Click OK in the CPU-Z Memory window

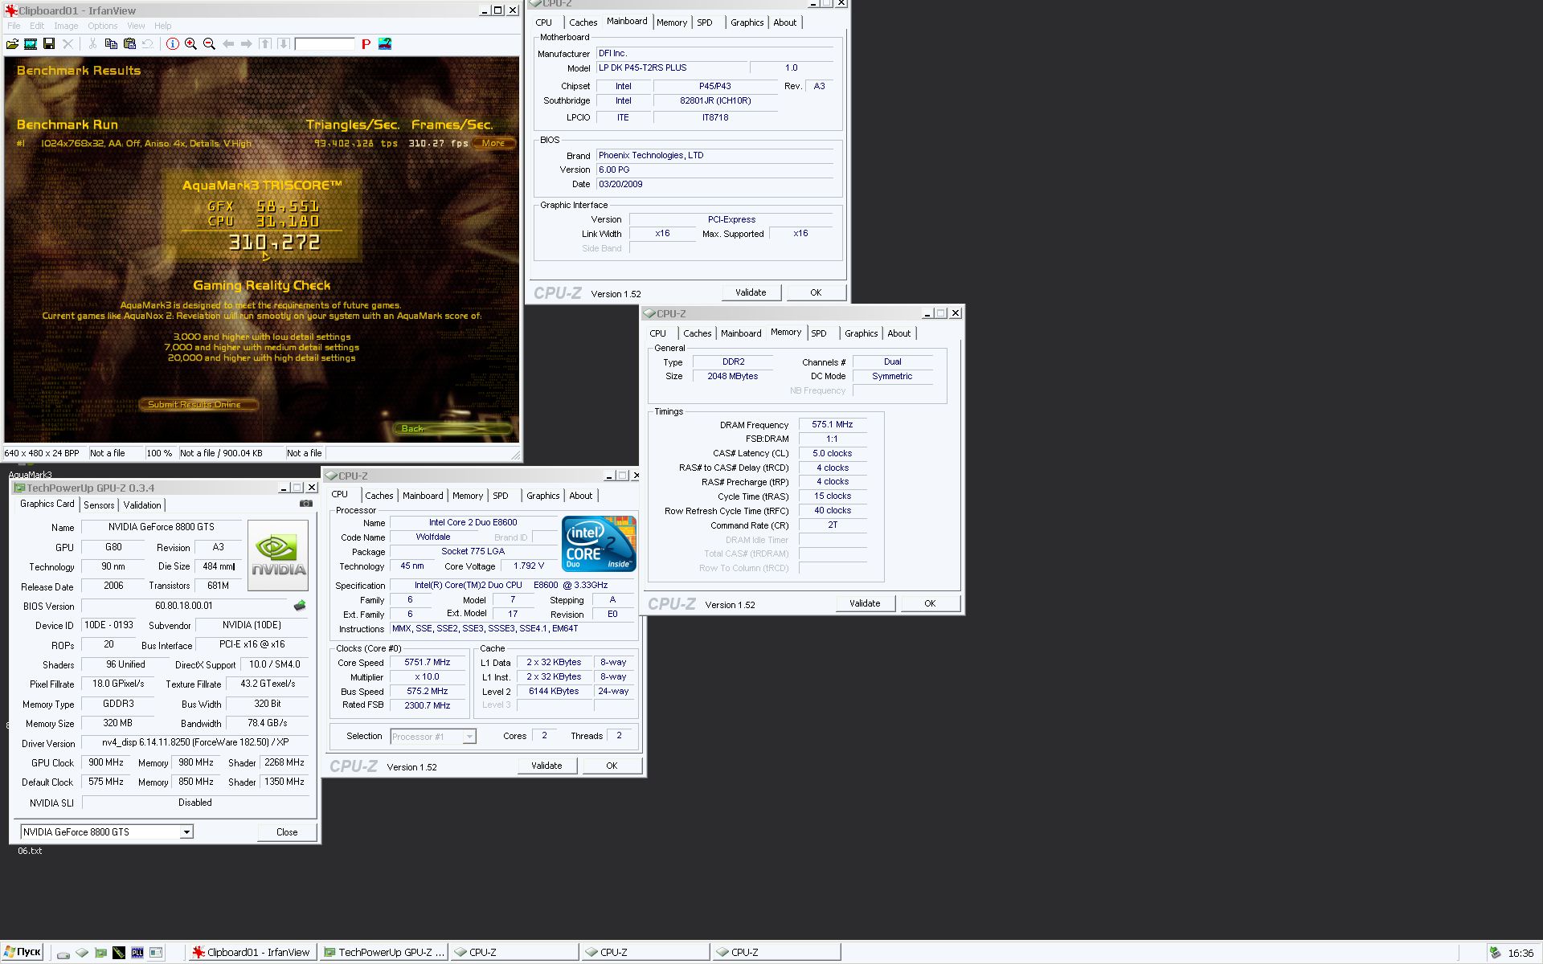click(930, 603)
